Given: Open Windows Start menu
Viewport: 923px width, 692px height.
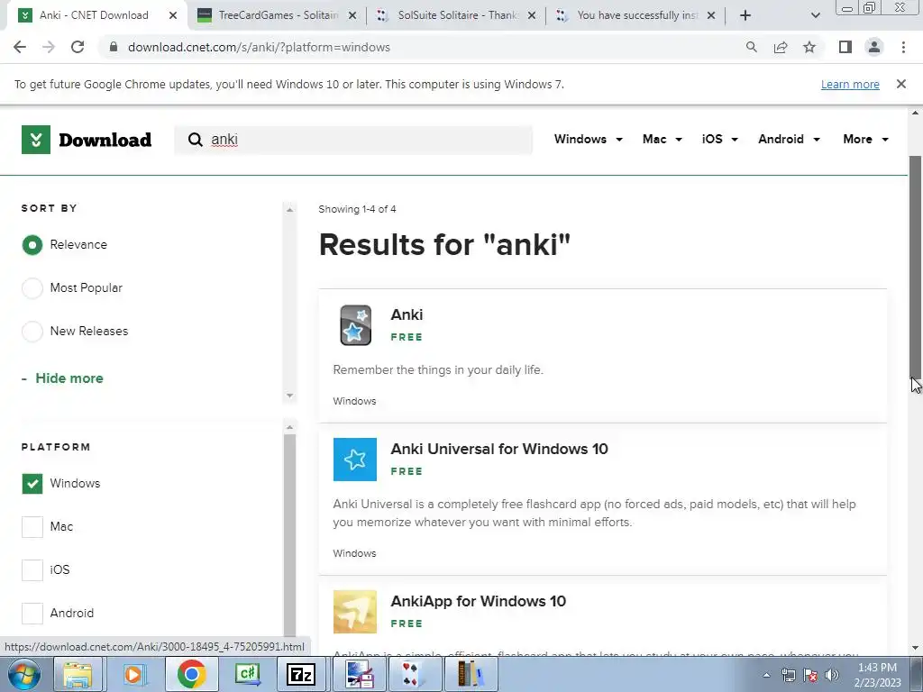Looking at the screenshot, I should pyautogui.click(x=24, y=674).
